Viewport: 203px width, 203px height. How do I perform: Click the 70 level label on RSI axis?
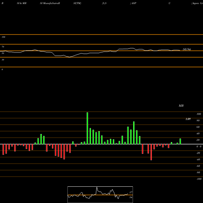(3, 47)
